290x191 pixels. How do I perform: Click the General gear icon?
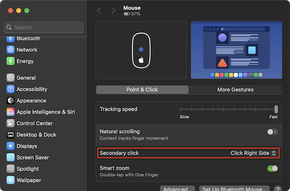tap(10, 78)
